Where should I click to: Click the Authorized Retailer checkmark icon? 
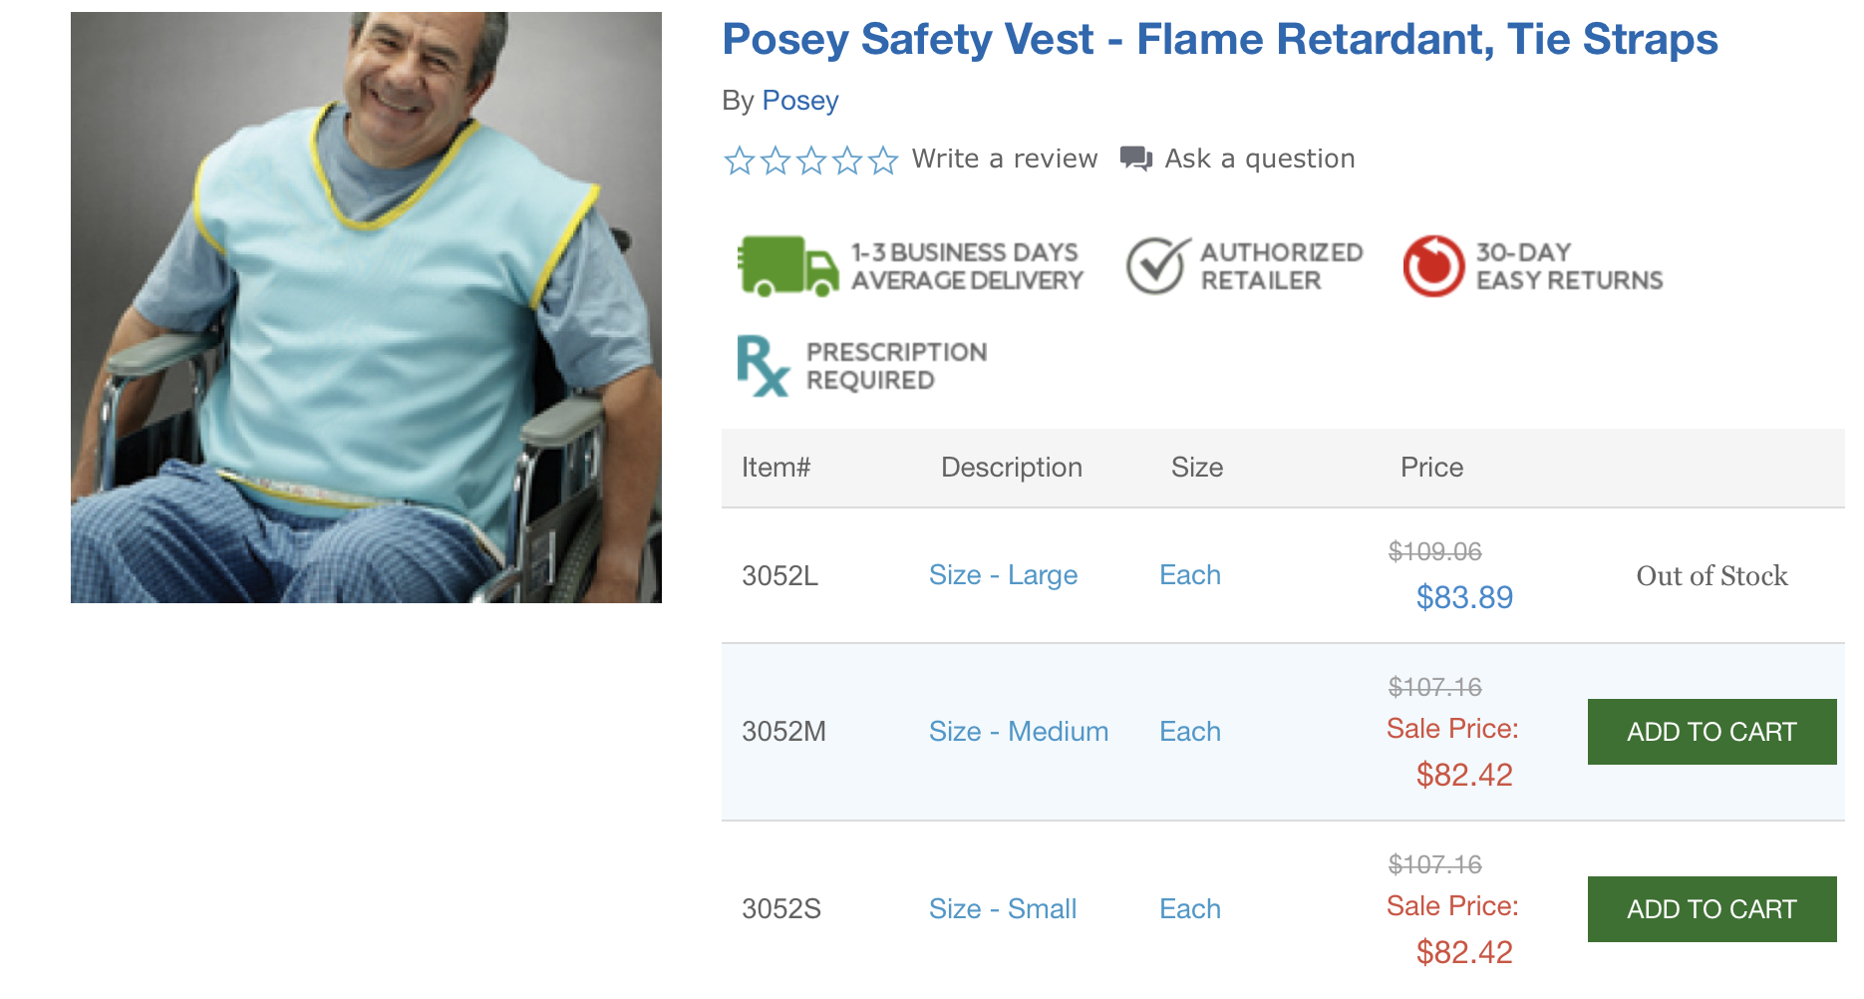1156,266
